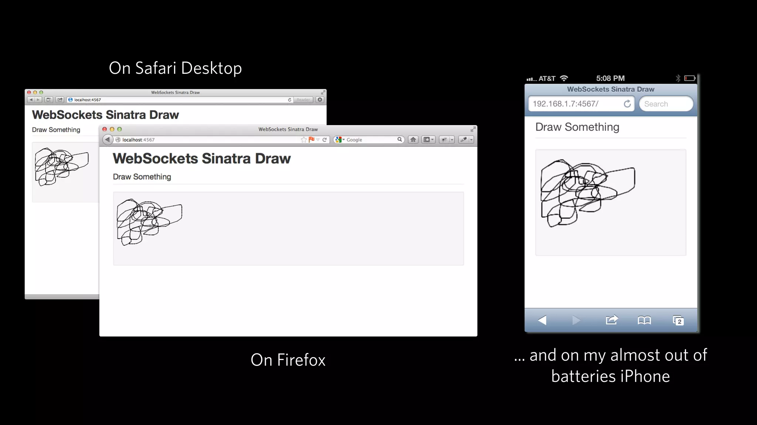
Task: Tap the iPhone Wi-Fi status icon
Action: (x=564, y=78)
